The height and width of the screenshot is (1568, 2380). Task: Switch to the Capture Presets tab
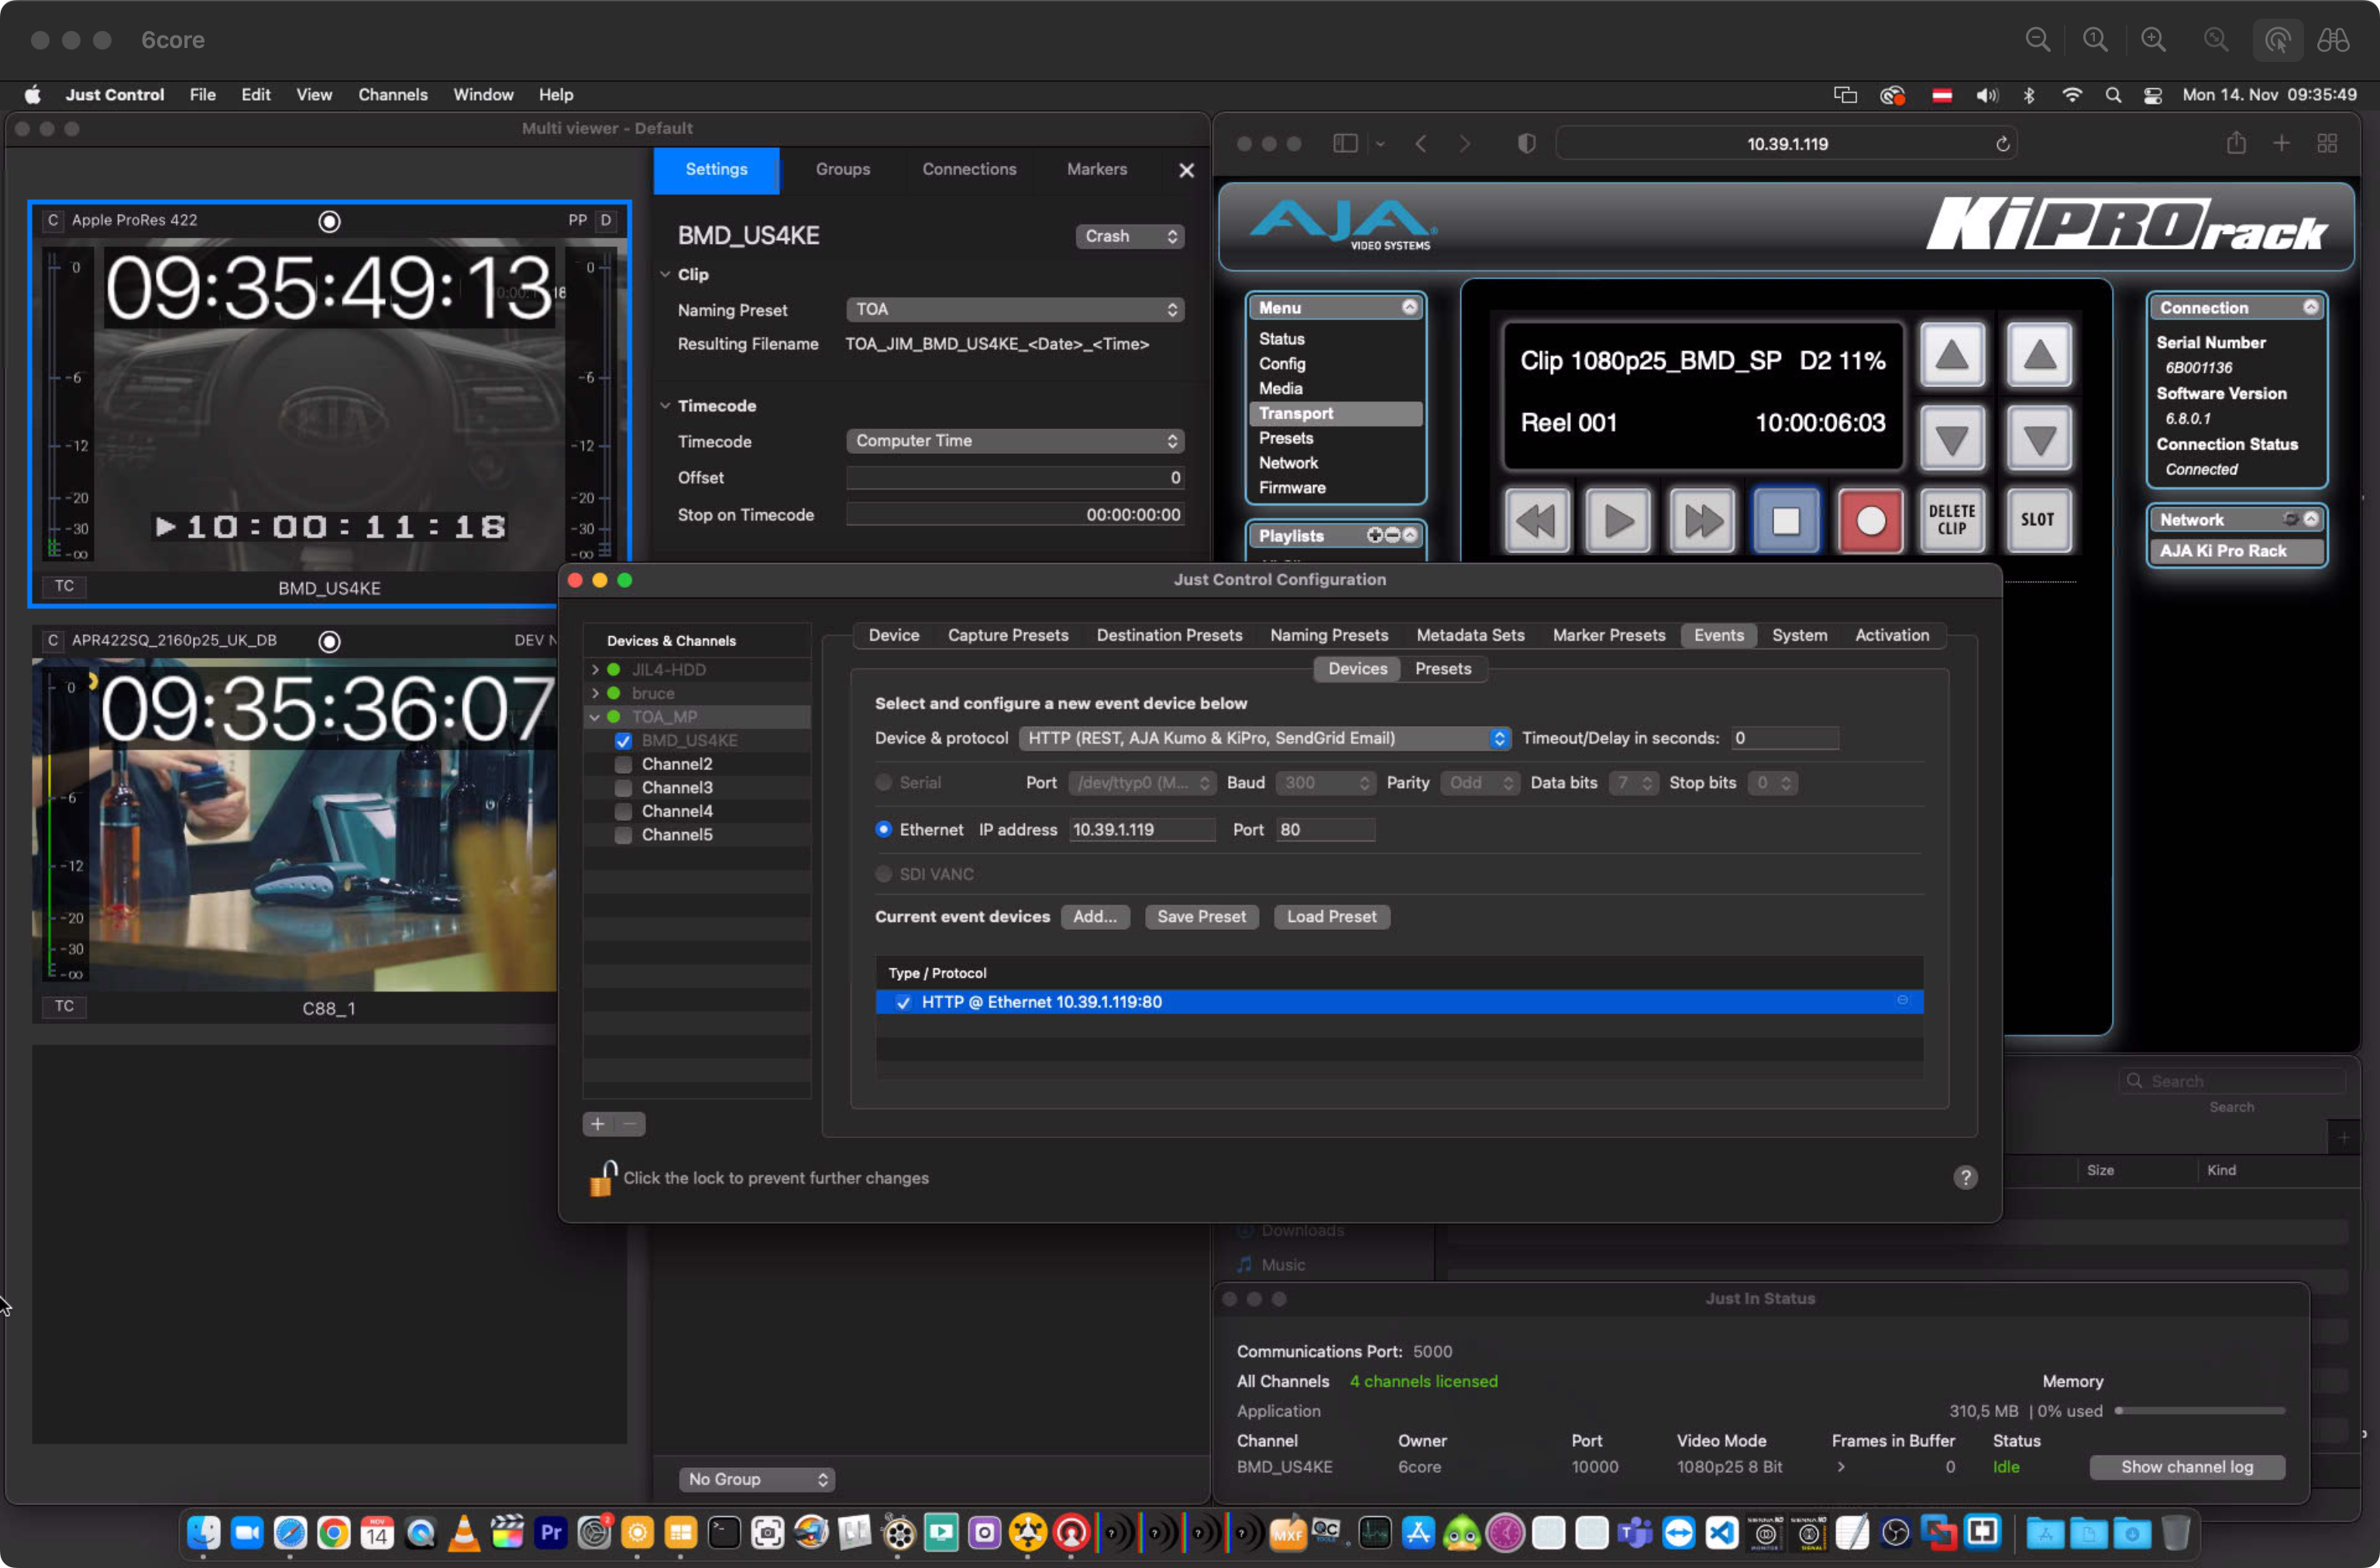[x=1007, y=635]
